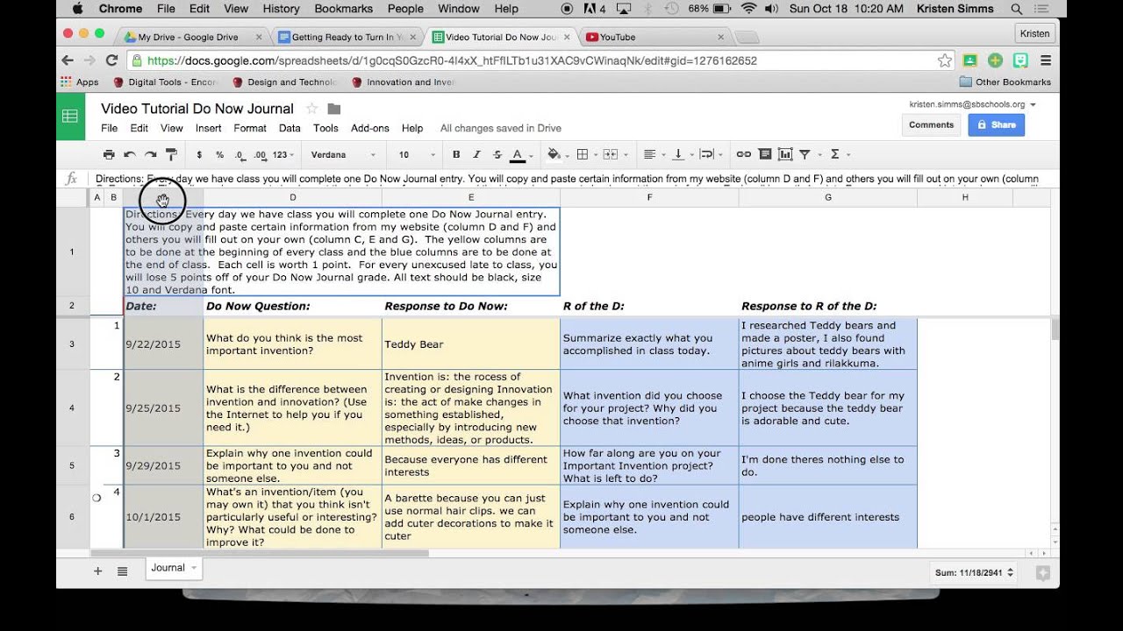The height and width of the screenshot is (631, 1123).
Task: Open the File menu in Sheets
Action: (x=109, y=128)
